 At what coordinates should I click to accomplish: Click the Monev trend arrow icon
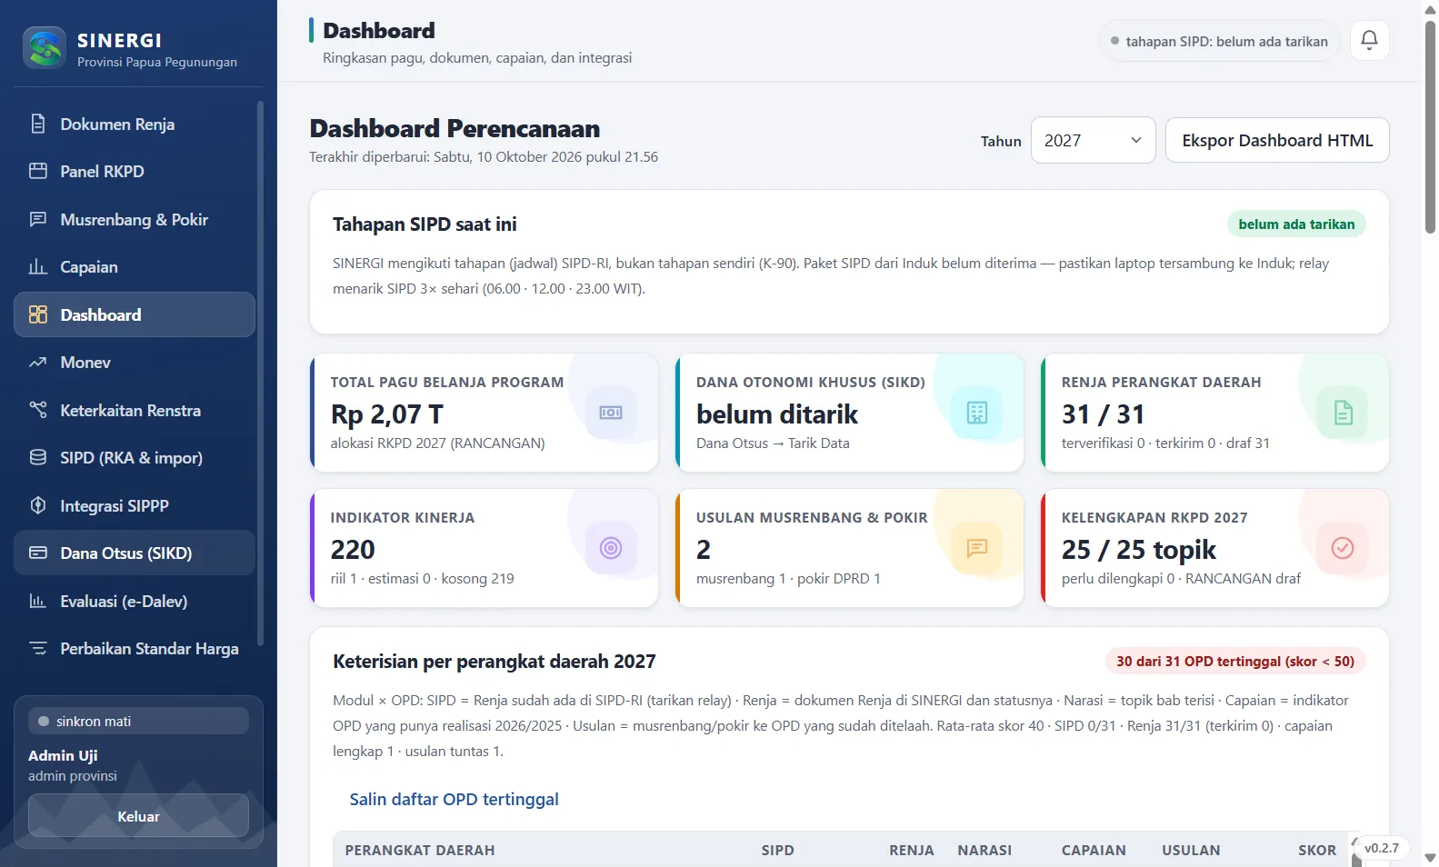pyautogui.click(x=38, y=362)
